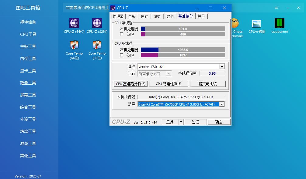306x179 pixels.
Task: Close the 图吧工具箱 main window
Action: tap(298, 8)
